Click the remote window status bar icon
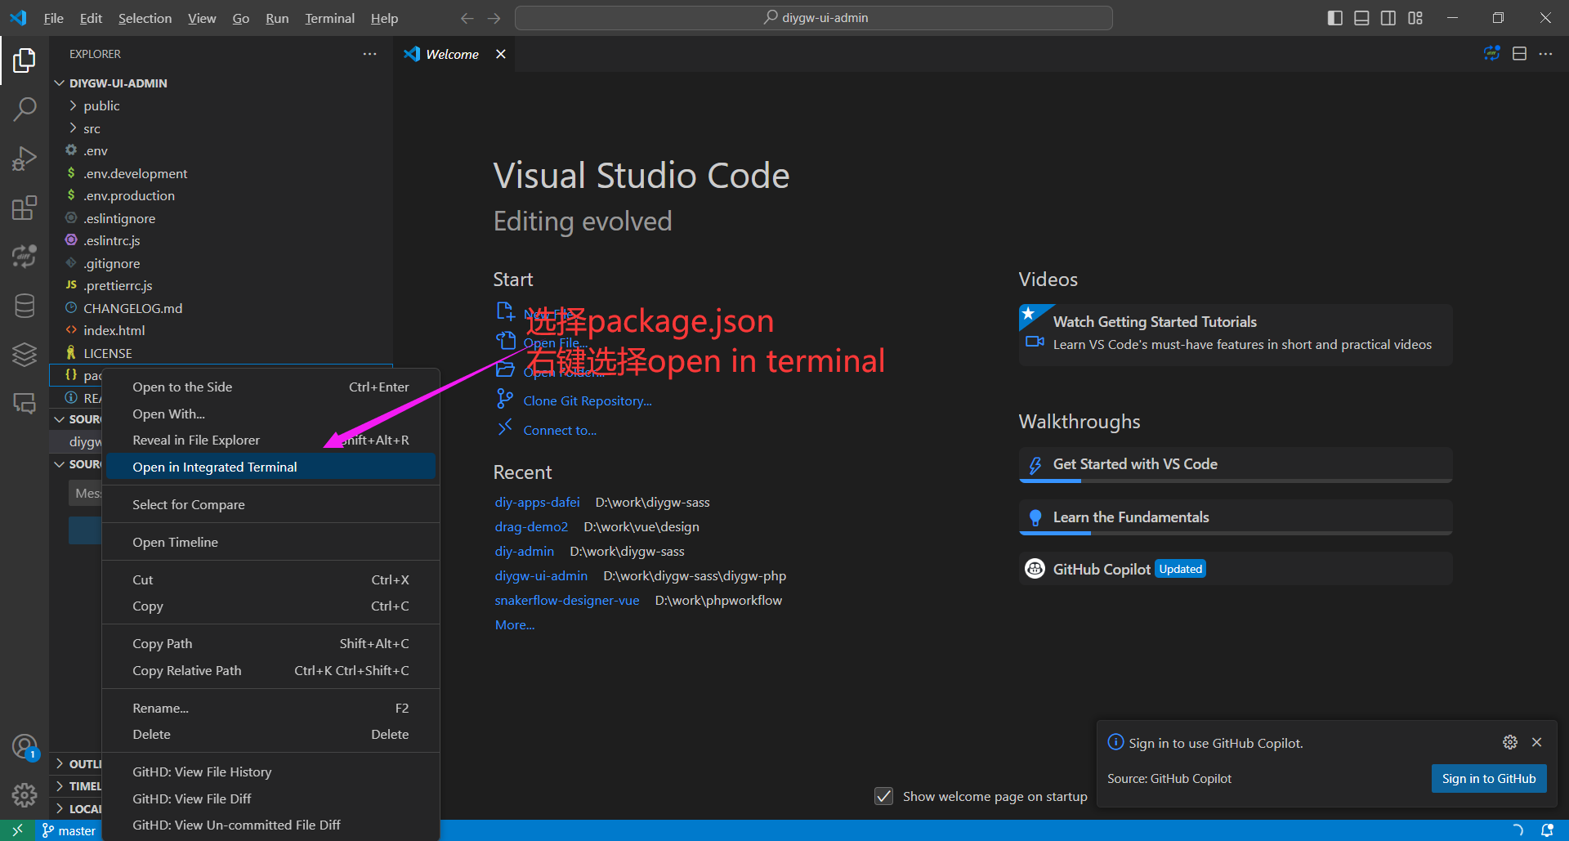Image resolution: width=1569 pixels, height=841 pixels. [17, 830]
